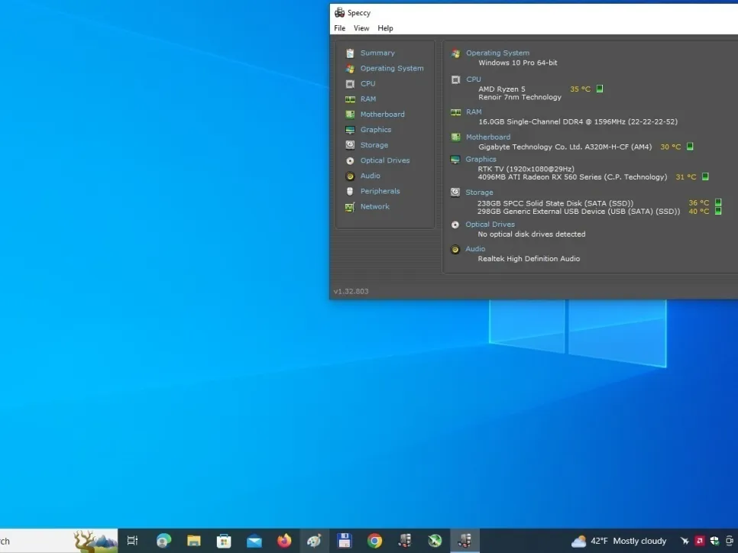This screenshot has height=553, width=738.
Task: Click the "Renoir 7nm Technology" line
Action: [520, 97]
